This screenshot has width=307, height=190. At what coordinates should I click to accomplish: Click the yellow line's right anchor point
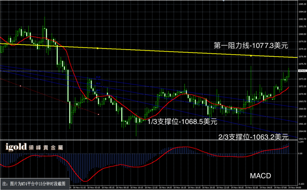[x=251, y=56]
